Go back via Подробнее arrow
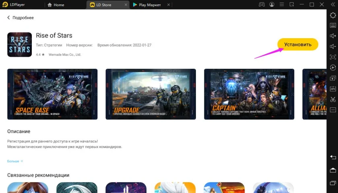The width and height of the screenshot is (338, 193). (x=8, y=17)
